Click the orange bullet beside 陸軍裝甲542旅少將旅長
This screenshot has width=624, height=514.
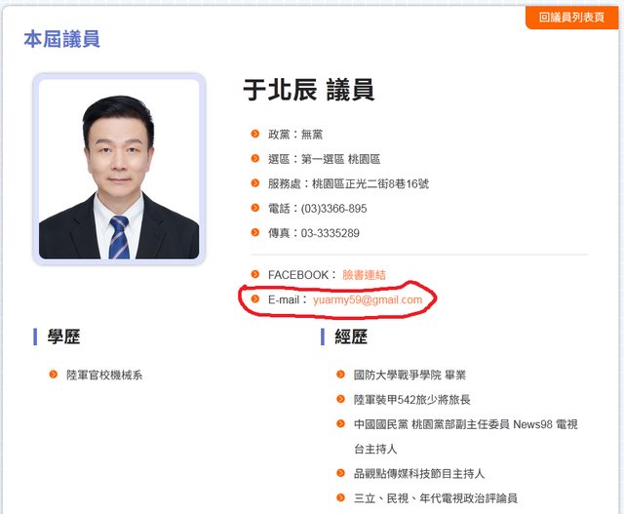point(340,399)
